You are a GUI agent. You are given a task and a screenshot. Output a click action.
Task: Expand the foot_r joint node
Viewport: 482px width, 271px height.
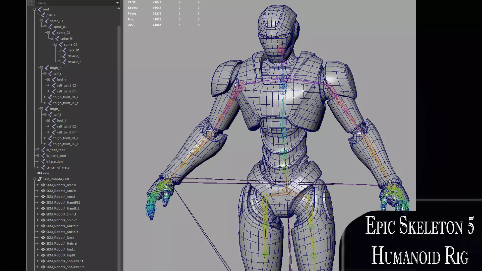pos(48,80)
